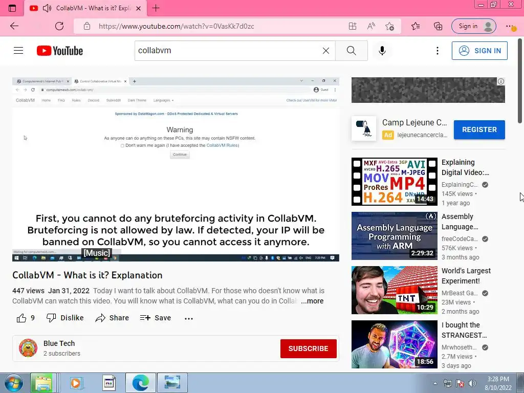
Task: Refresh the page in Edge
Action: 59,26
